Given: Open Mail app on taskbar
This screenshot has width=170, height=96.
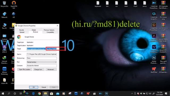Looking at the screenshot, I should pos(58,94).
